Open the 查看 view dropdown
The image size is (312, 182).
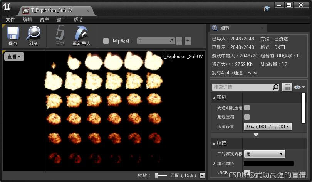click(14, 57)
